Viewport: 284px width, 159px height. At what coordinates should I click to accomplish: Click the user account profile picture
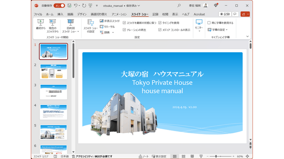206,6
